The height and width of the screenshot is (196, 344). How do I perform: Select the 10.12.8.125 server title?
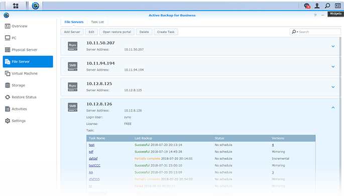[99, 83]
